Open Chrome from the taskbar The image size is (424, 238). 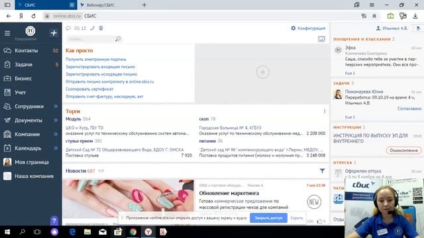click(x=132, y=232)
